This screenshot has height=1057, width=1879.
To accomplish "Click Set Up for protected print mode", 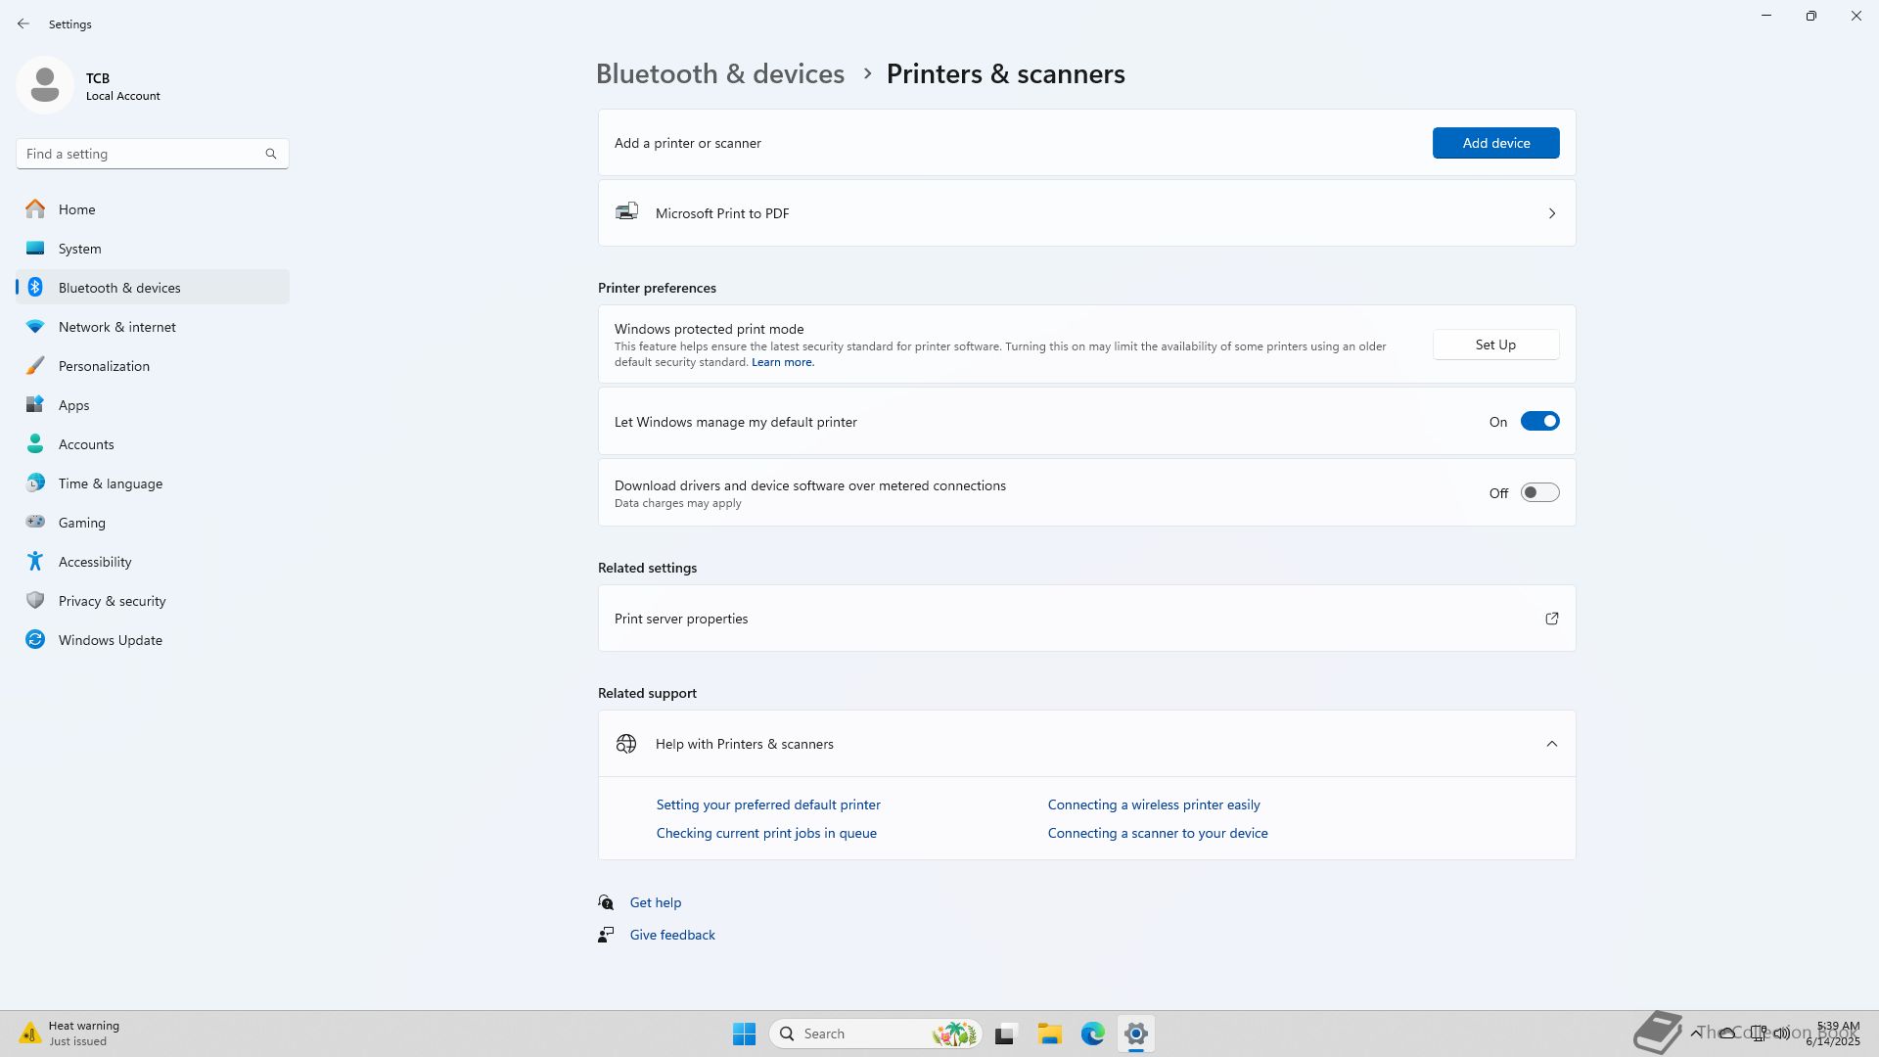I will pyautogui.click(x=1495, y=345).
